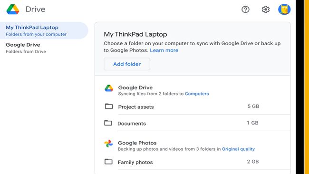Select the Family photos folder row
This screenshot has height=174, width=309.
pyautogui.click(x=197, y=162)
